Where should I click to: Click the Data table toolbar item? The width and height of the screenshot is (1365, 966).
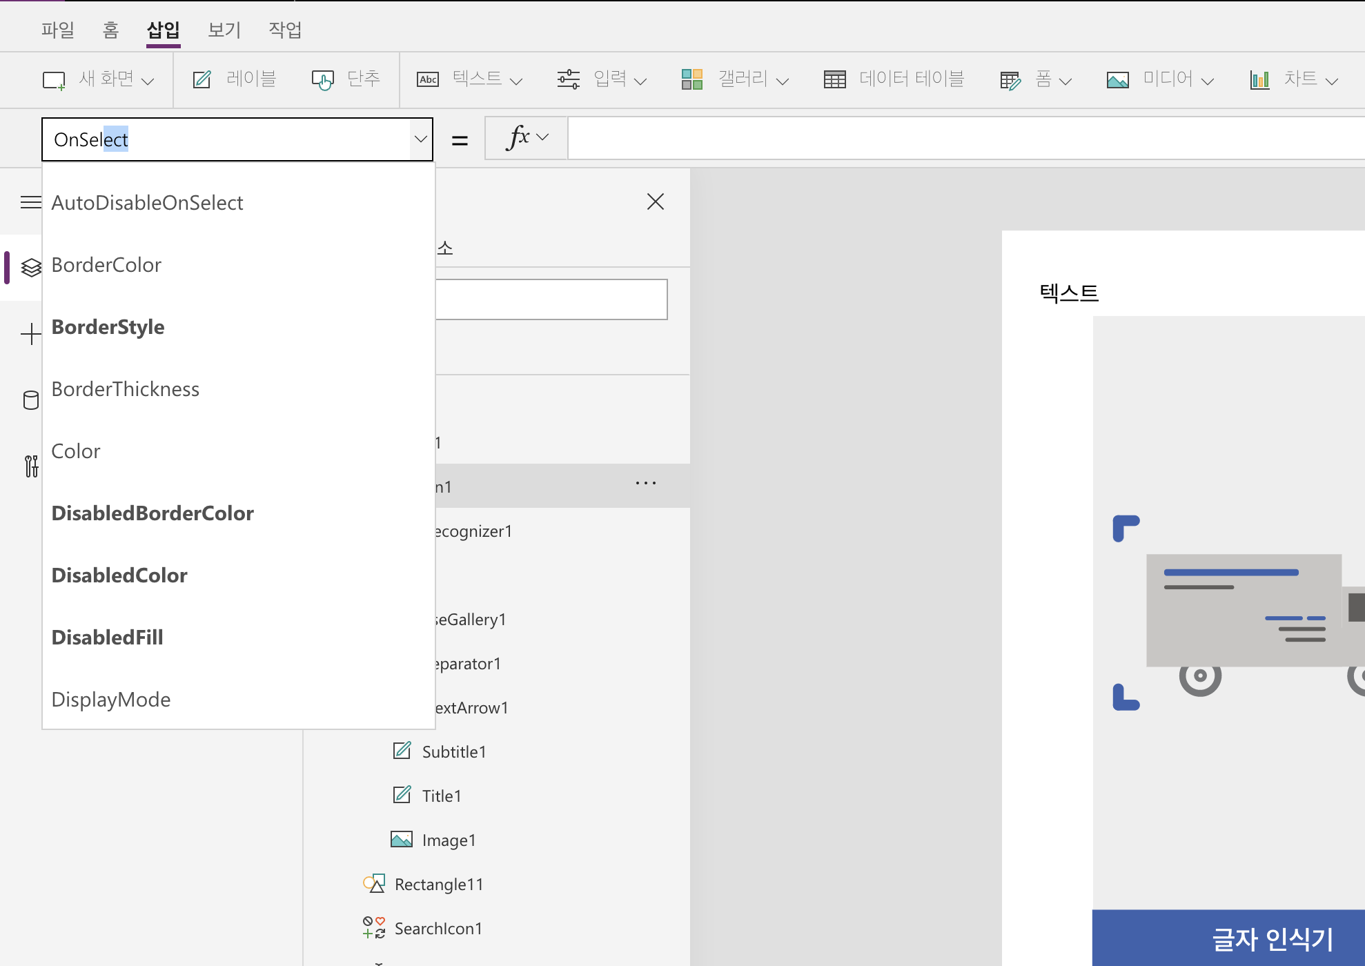pyautogui.click(x=894, y=79)
